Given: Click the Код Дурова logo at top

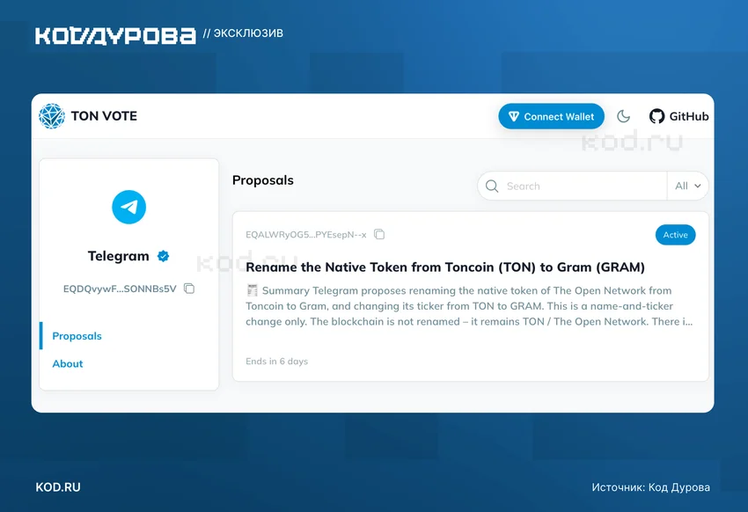Looking at the screenshot, I should [115, 36].
